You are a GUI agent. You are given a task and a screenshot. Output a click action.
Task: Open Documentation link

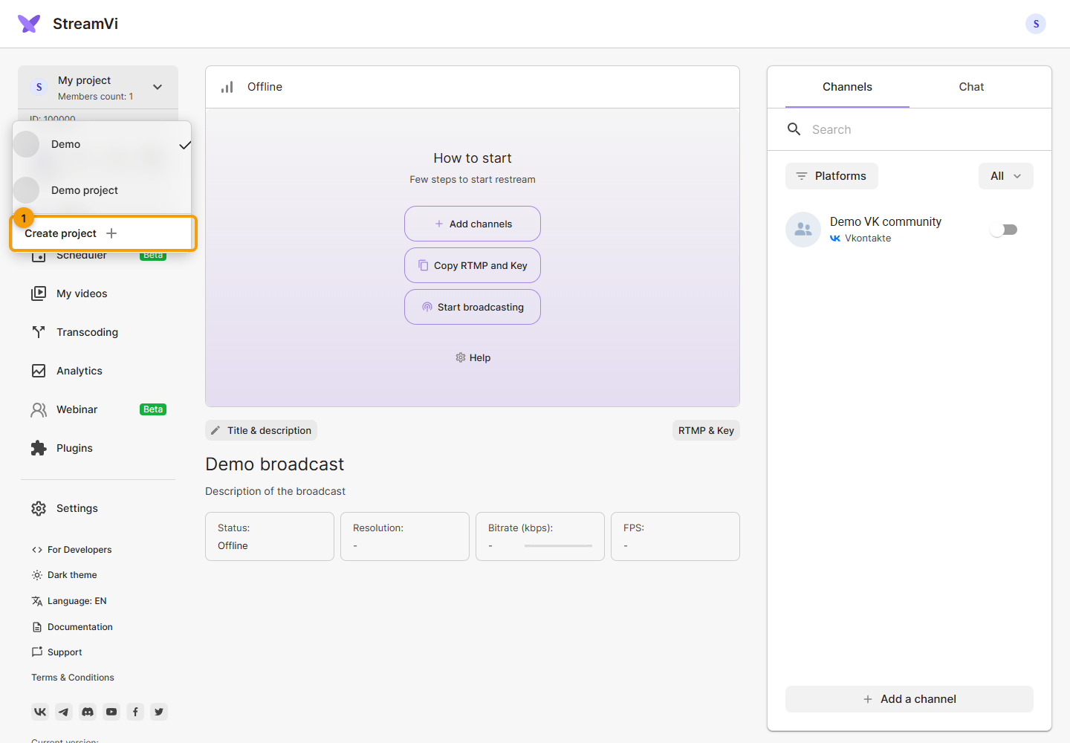tap(73, 627)
